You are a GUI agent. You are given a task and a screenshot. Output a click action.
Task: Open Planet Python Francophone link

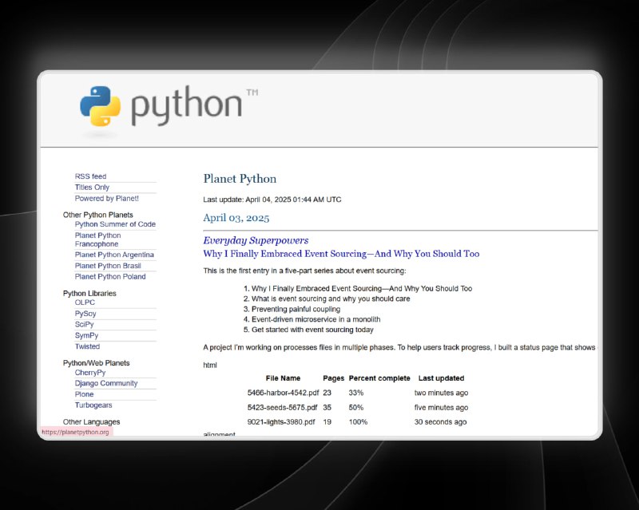click(97, 239)
